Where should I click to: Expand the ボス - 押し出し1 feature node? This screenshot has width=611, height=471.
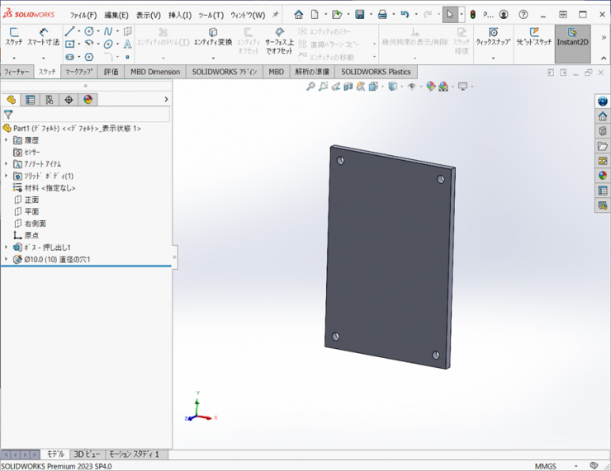click(x=7, y=247)
